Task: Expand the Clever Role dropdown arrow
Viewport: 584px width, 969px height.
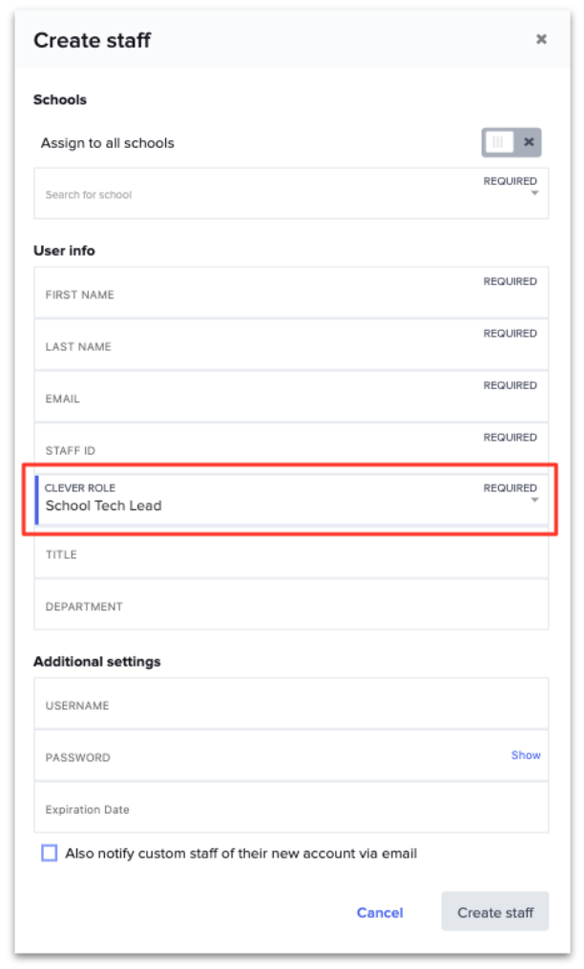Action: pos(534,501)
